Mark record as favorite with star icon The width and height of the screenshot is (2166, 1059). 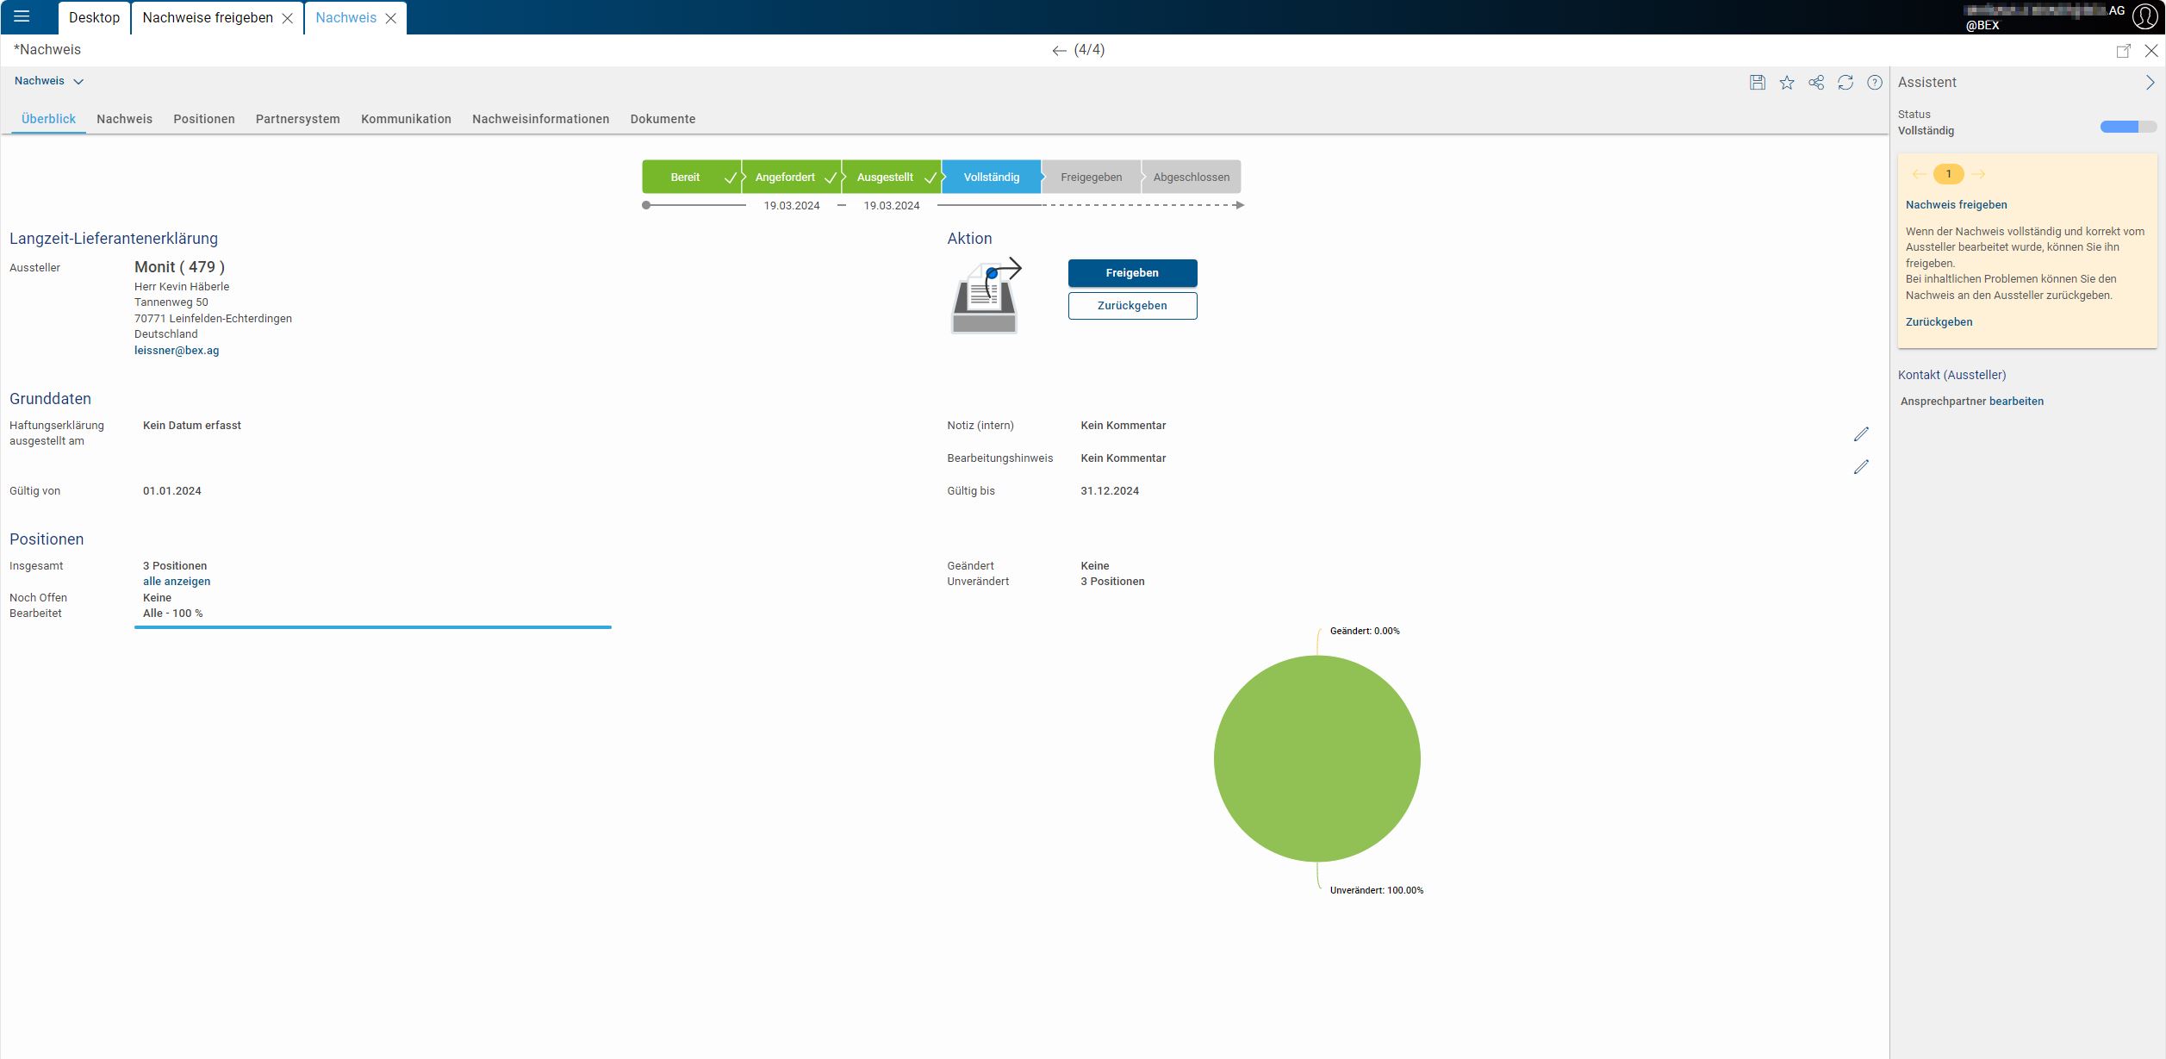(1787, 83)
